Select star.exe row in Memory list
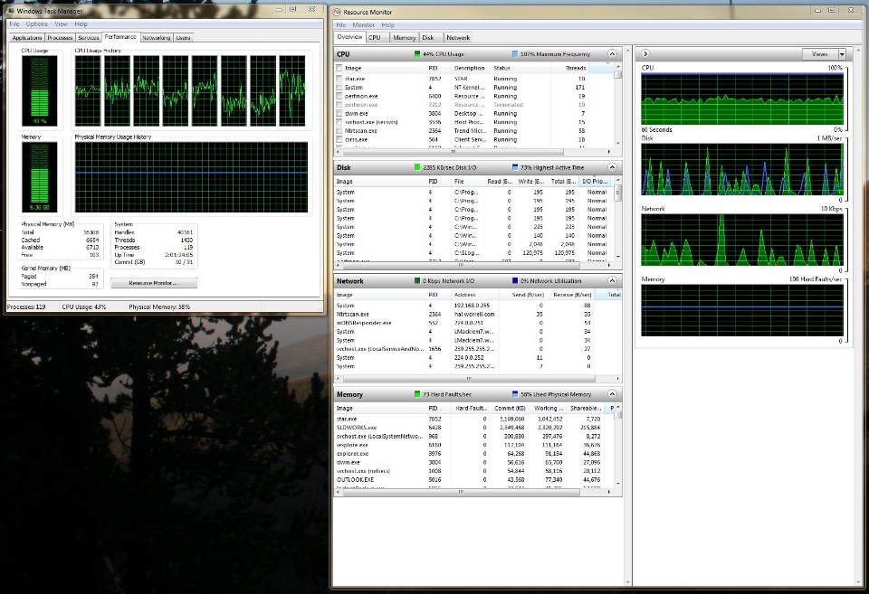869x594 pixels. tap(473, 420)
